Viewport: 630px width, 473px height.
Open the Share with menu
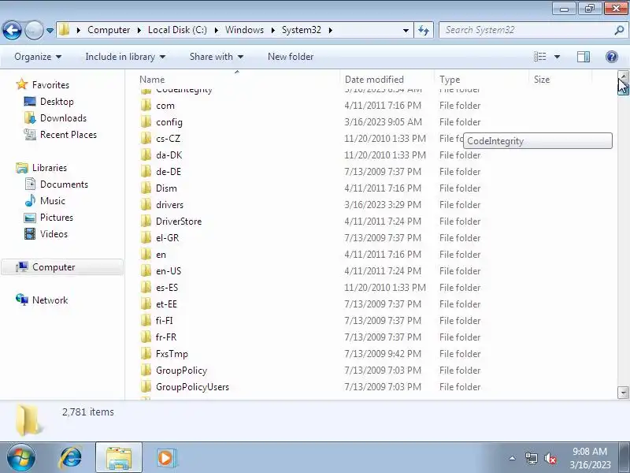(217, 57)
